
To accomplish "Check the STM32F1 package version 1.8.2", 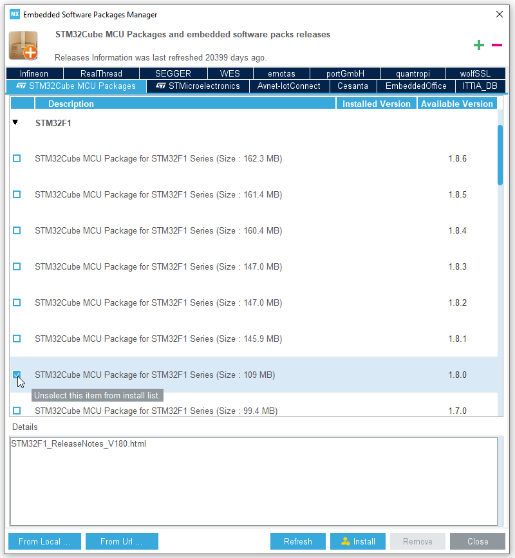I will [17, 302].
